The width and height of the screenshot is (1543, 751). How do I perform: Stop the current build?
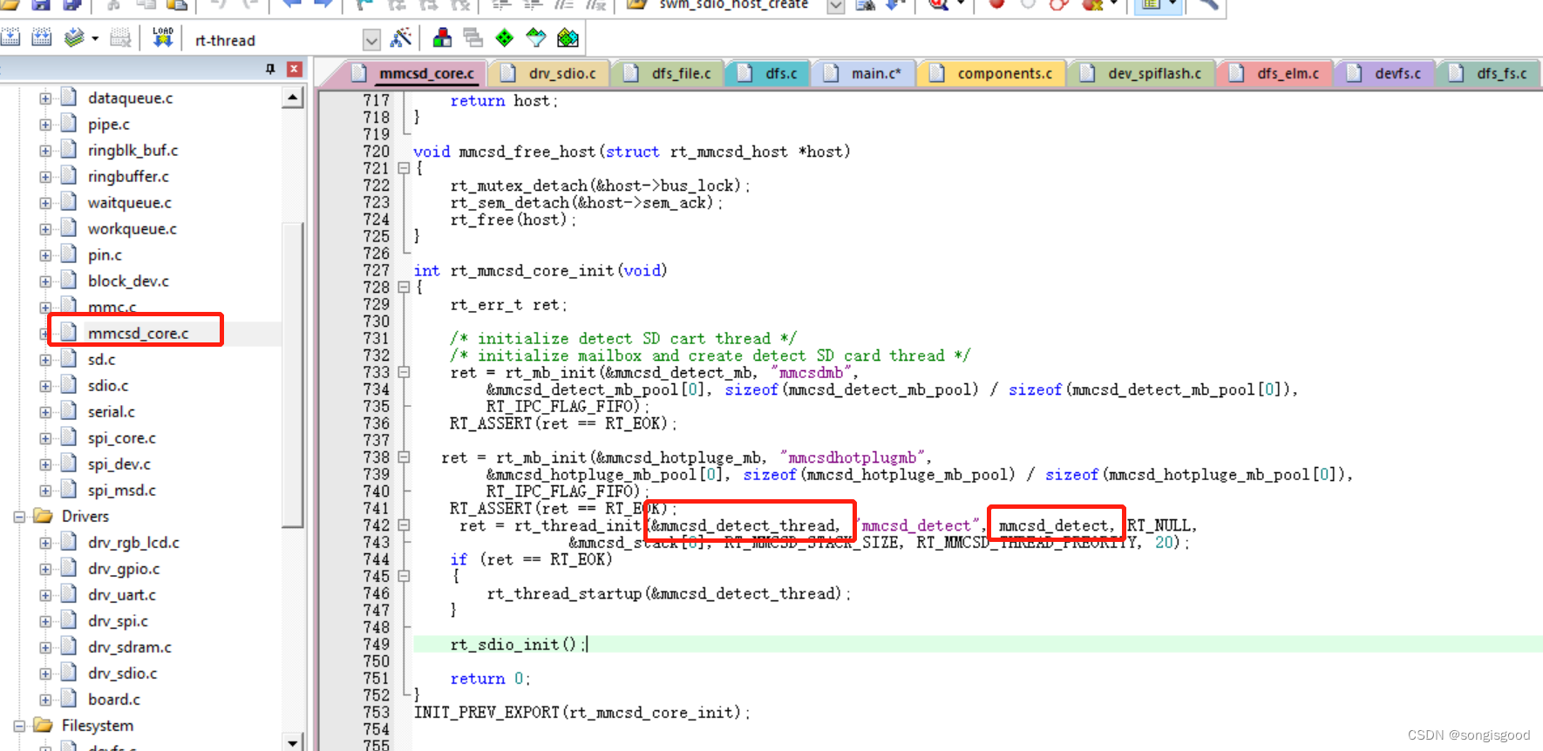coord(121,37)
